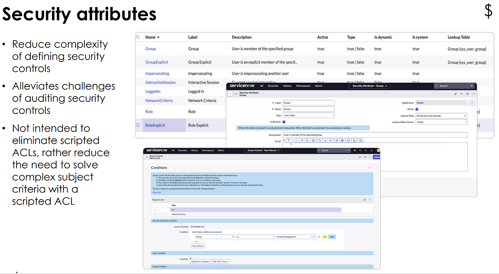Click the context menu hamburger on Access Control header
This screenshot has height=274, width=499.
(147, 157)
